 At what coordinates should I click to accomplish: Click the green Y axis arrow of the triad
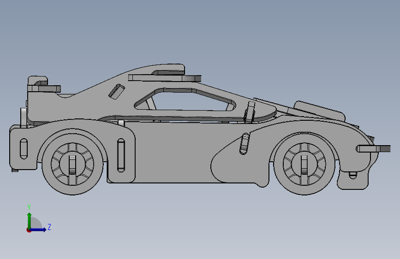point(30,220)
